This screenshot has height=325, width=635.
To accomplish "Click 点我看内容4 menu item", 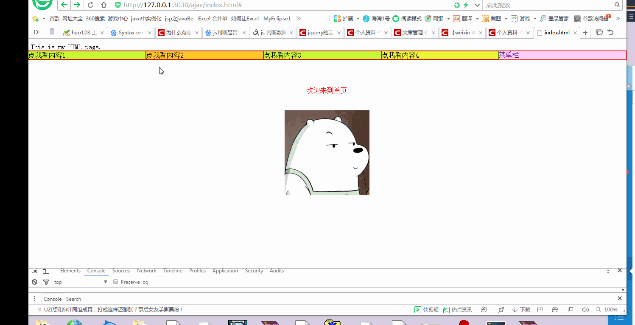I will [440, 55].
